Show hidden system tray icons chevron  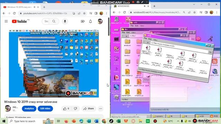tap(178, 121)
